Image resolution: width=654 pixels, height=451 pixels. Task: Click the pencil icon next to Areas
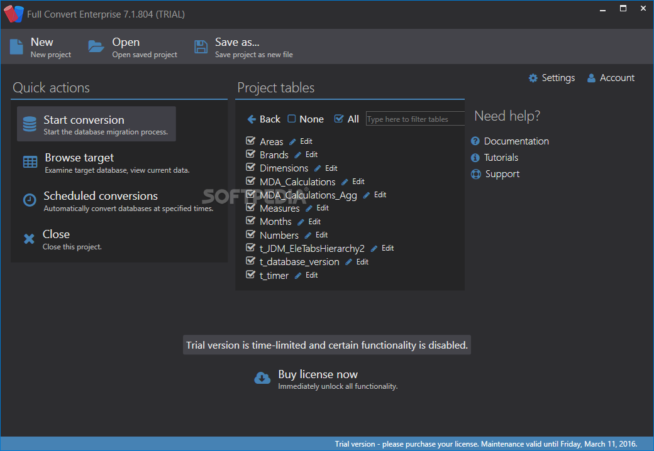(292, 142)
